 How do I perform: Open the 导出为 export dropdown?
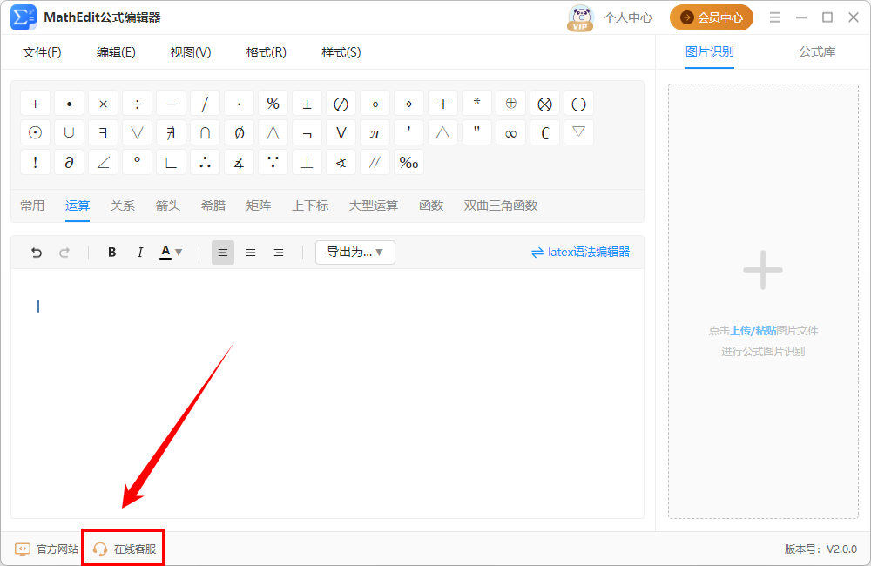[355, 253]
